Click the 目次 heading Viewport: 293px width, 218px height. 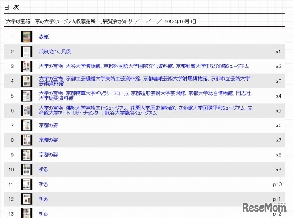tap(11, 7)
